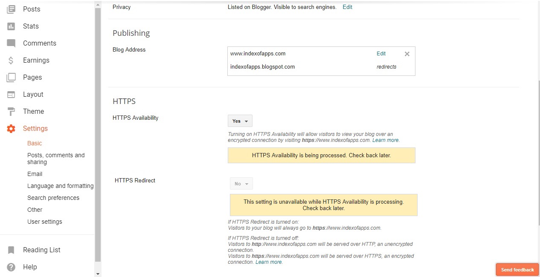Click the HTTPS section heading
The image size is (540, 277).
click(124, 101)
